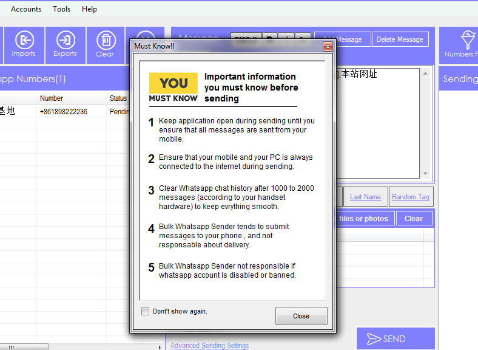
Task: Click the Number column header
Action: (52, 98)
